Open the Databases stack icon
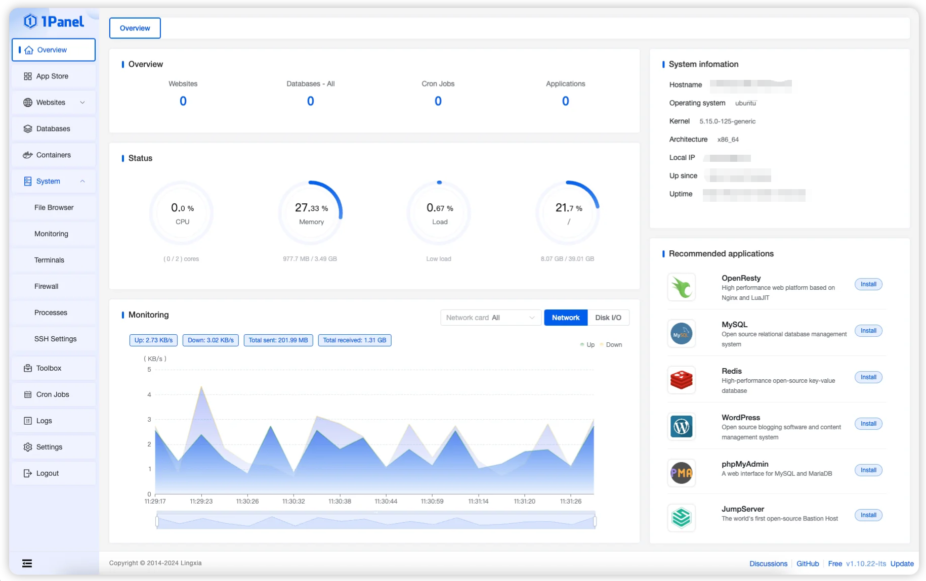The image size is (926, 581). (28, 129)
